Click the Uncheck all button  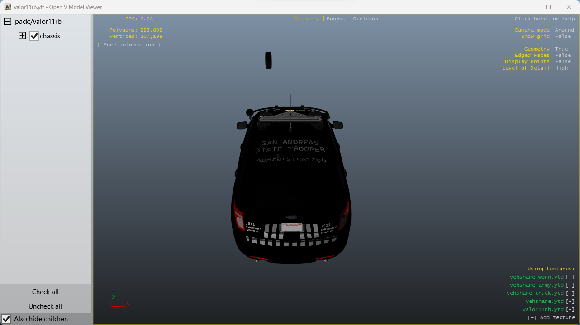(45, 306)
